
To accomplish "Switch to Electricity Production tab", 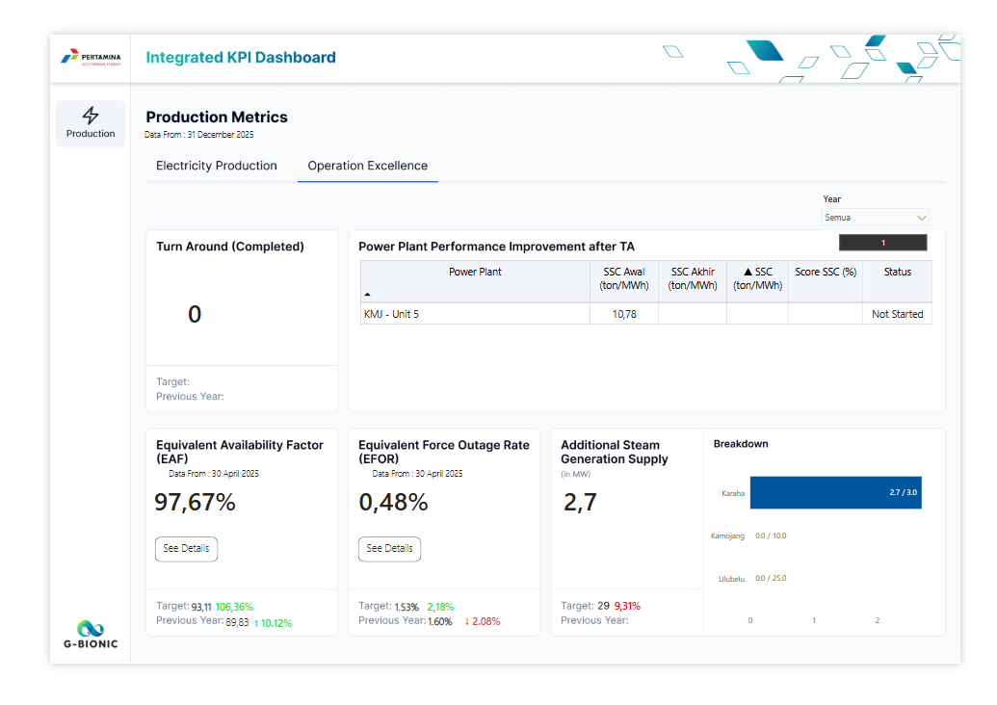I will point(217,166).
